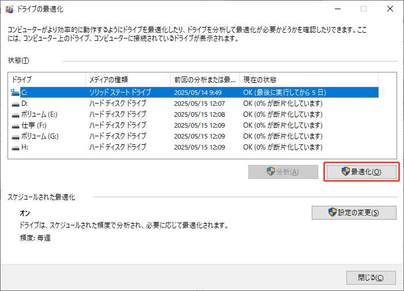Click the オン schedule status text
This screenshot has width=404, height=291.
click(x=25, y=213)
